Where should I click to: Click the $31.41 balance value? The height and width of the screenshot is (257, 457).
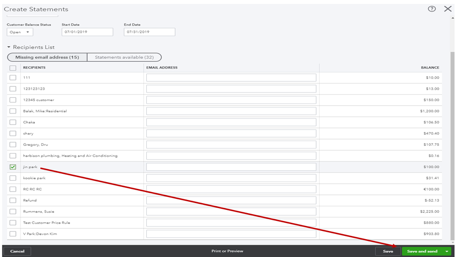pyautogui.click(x=432, y=178)
